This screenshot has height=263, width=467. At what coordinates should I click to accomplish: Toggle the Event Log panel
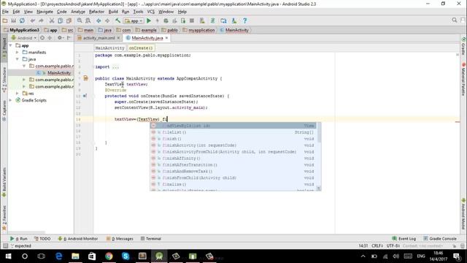(404, 239)
